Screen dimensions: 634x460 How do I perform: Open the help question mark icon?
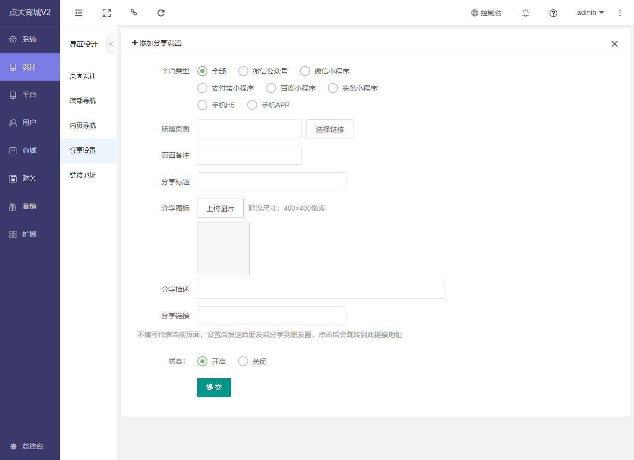click(553, 13)
